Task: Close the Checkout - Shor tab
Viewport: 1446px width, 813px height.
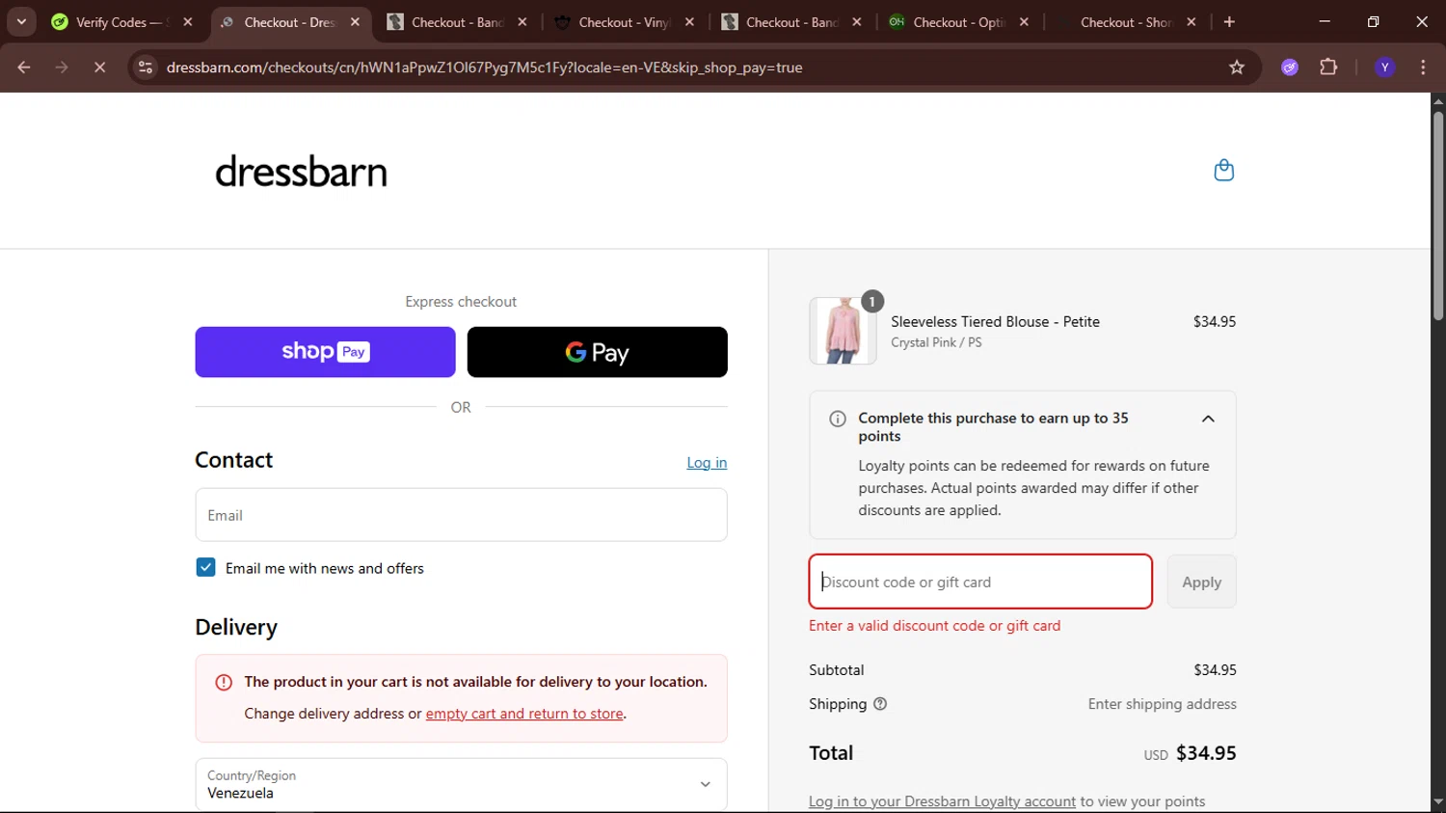Action: click(1192, 21)
